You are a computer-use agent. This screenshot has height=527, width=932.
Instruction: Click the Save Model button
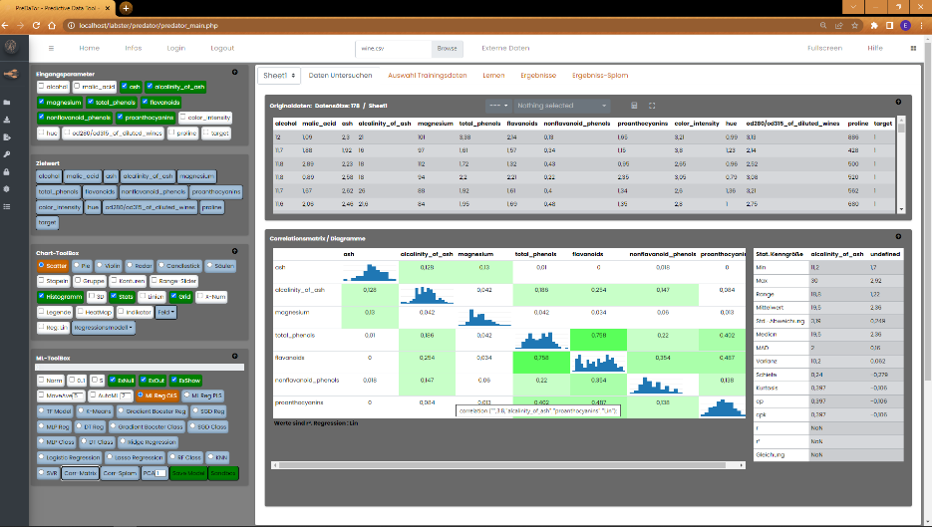click(x=187, y=473)
